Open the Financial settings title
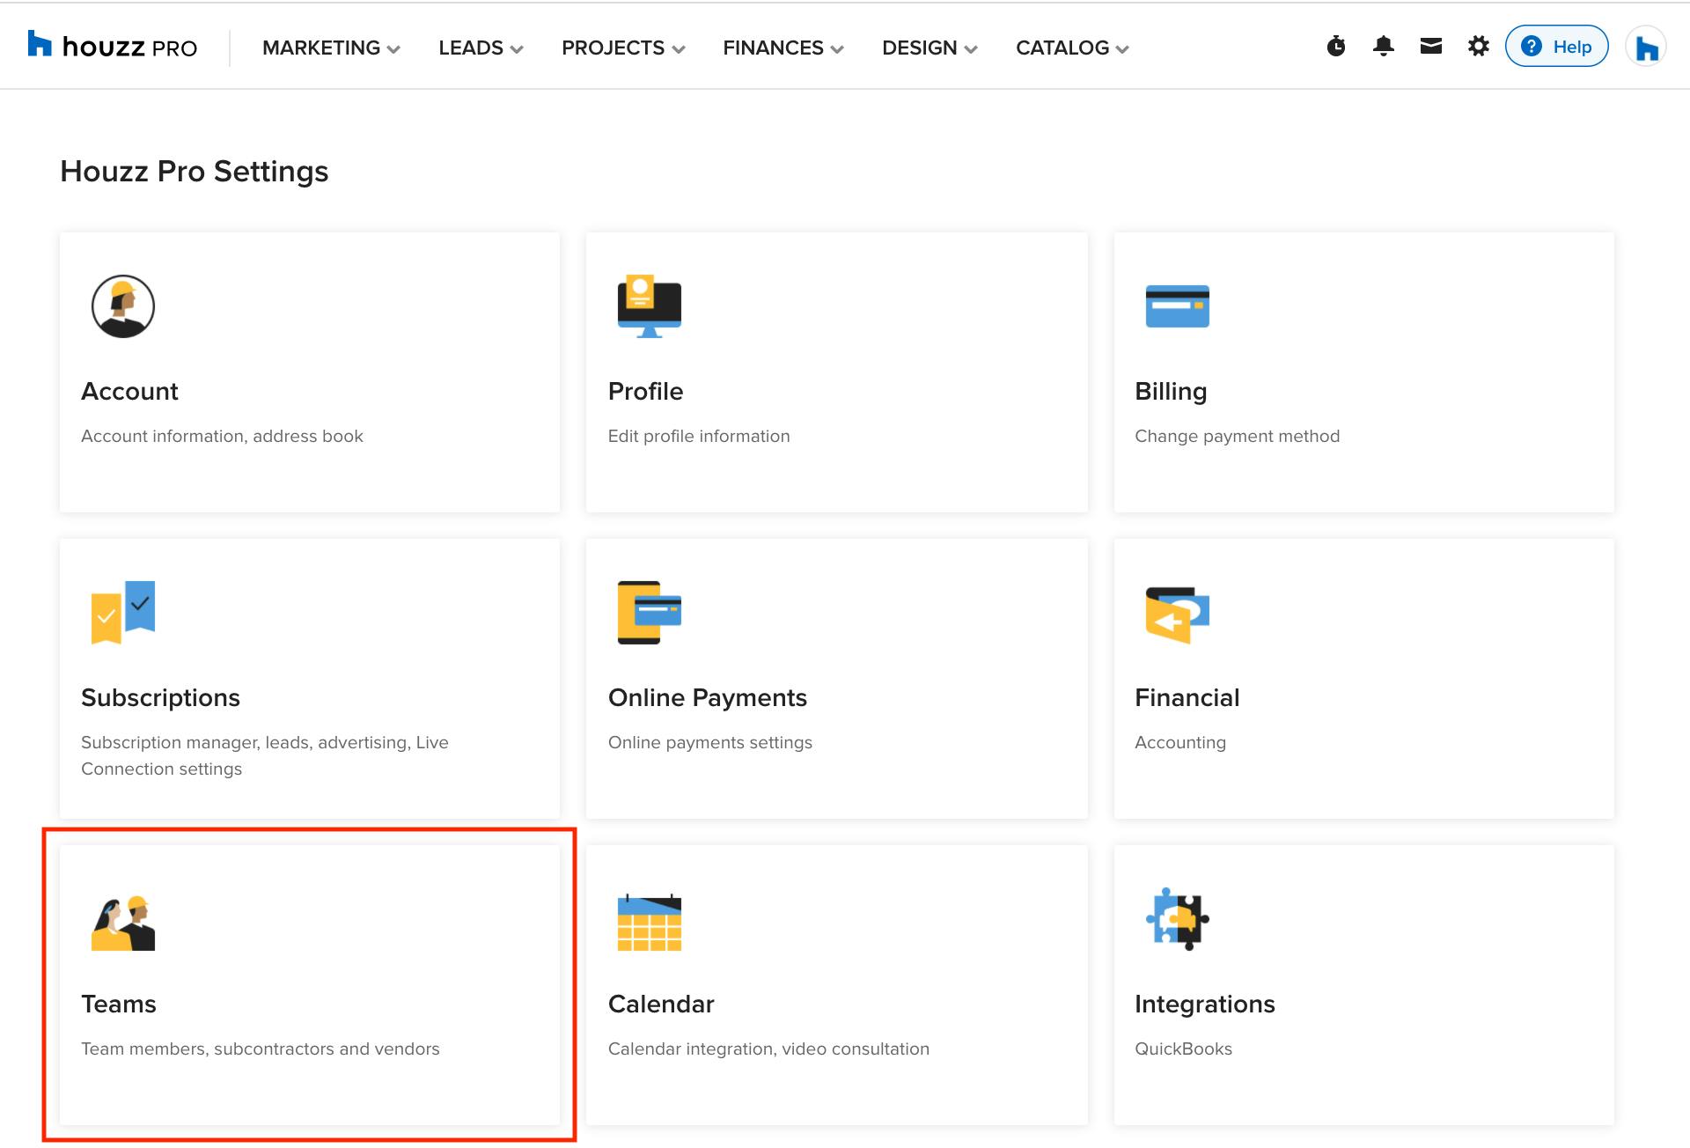Viewport: 1690px width, 1148px height. (1187, 697)
